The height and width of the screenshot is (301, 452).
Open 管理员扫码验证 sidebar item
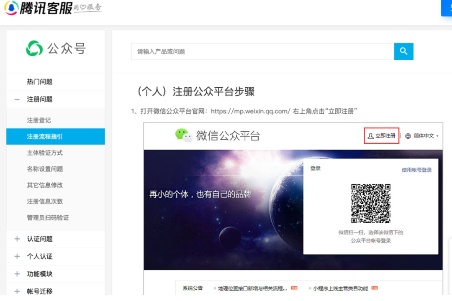click(x=48, y=218)
